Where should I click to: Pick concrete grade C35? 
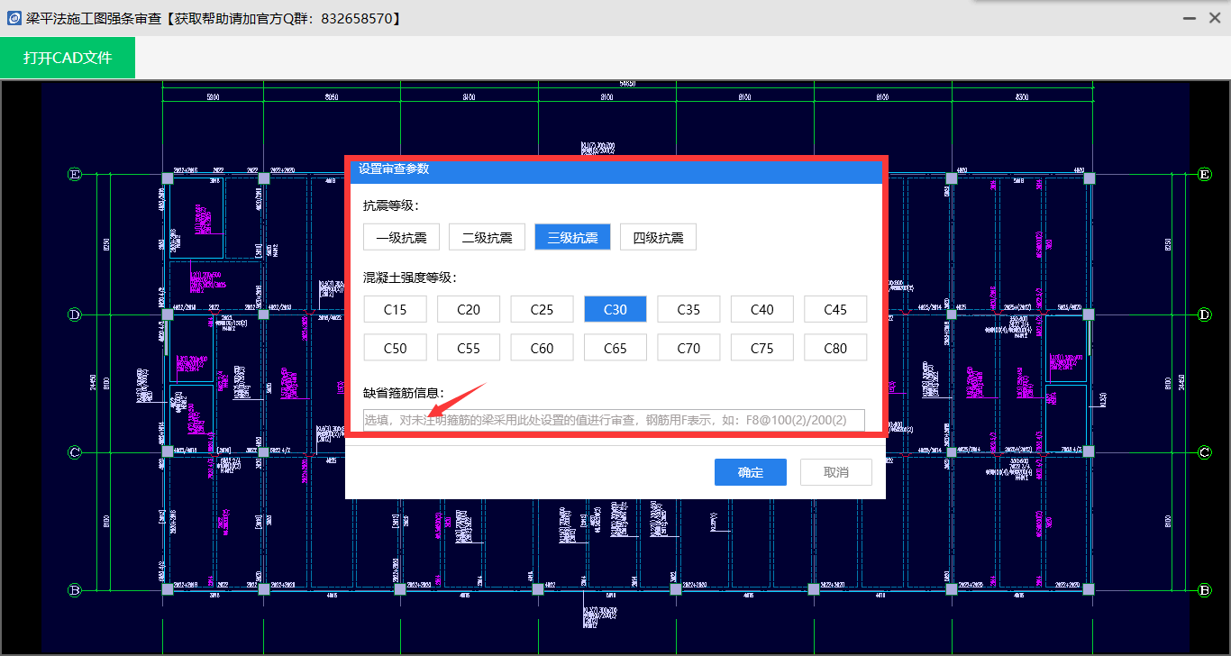pos(688,310)
